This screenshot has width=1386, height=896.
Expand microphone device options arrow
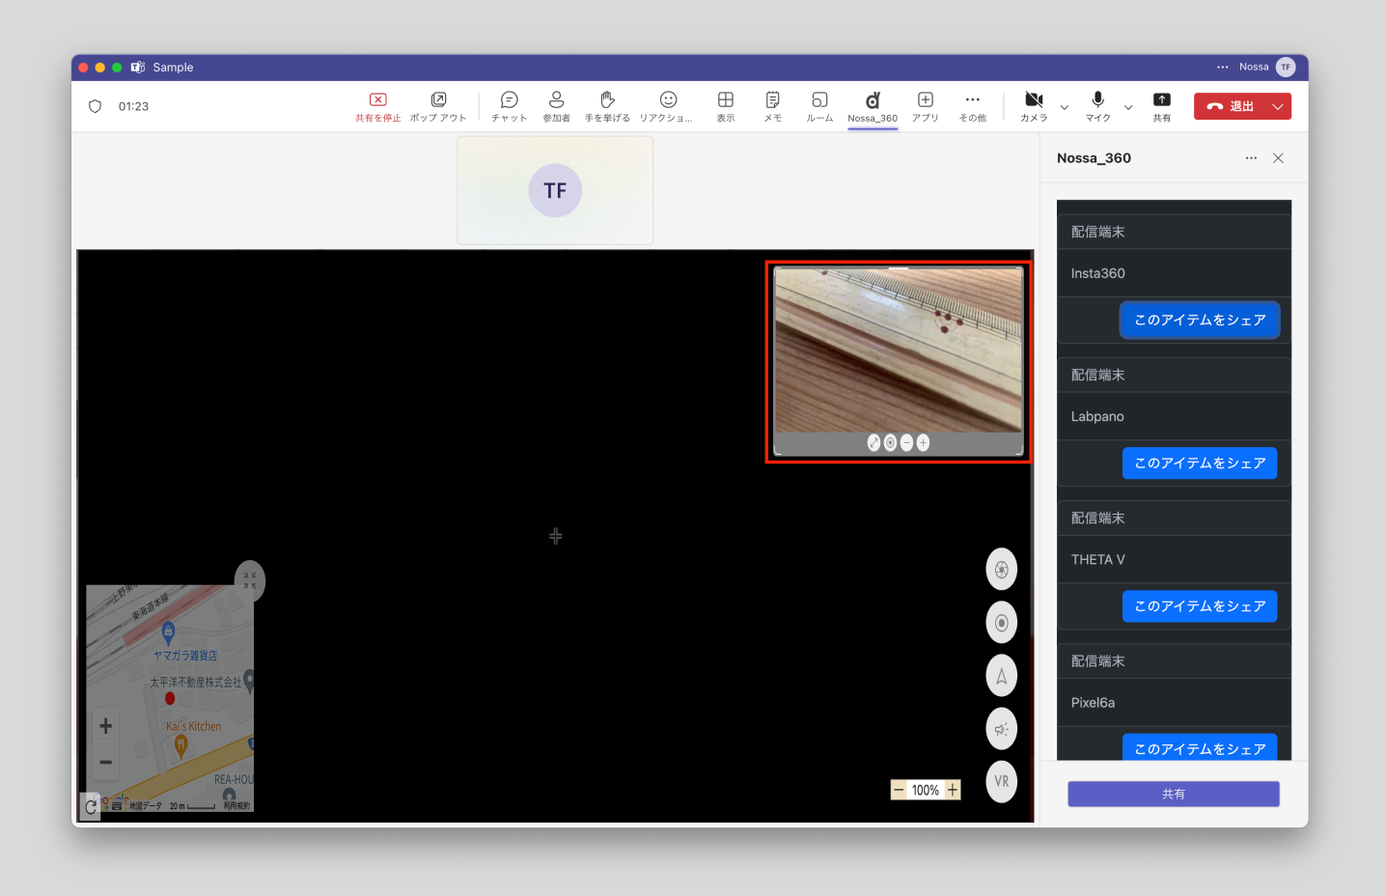[x=1128, y=107]
